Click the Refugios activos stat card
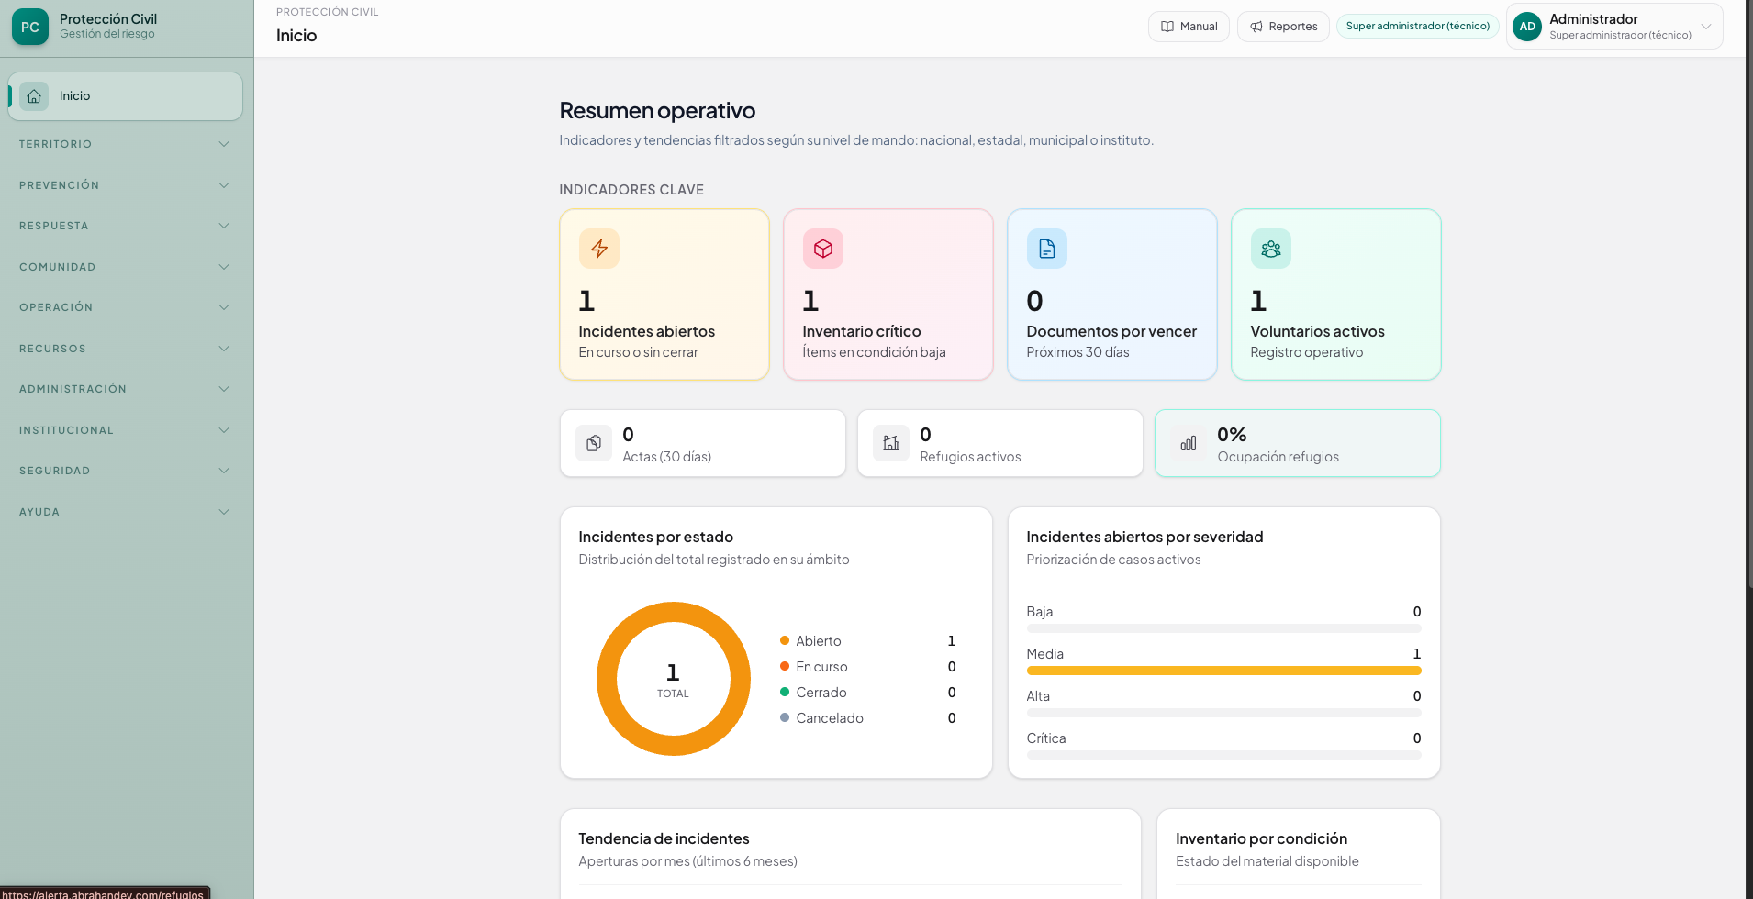 1000,443
